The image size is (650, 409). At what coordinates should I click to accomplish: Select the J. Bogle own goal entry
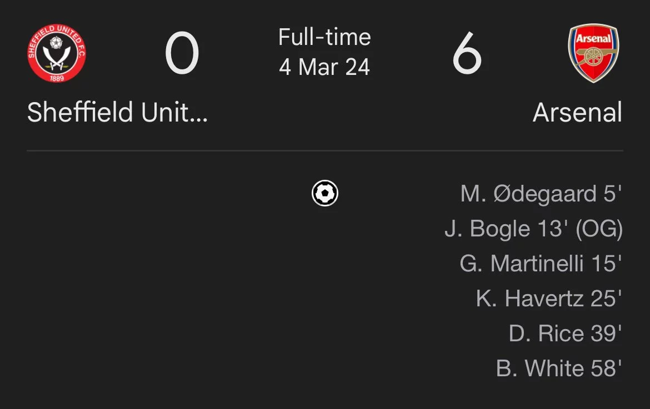[533, 229]
